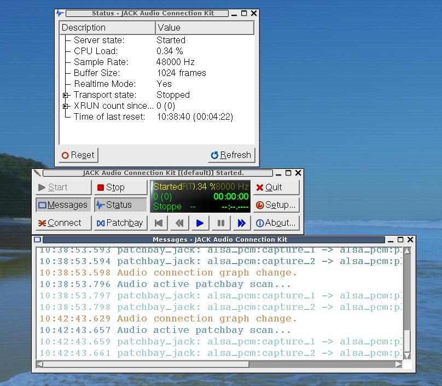442x386 pixels.
Task: Click the Started server state in display
Action: [167, 186]
